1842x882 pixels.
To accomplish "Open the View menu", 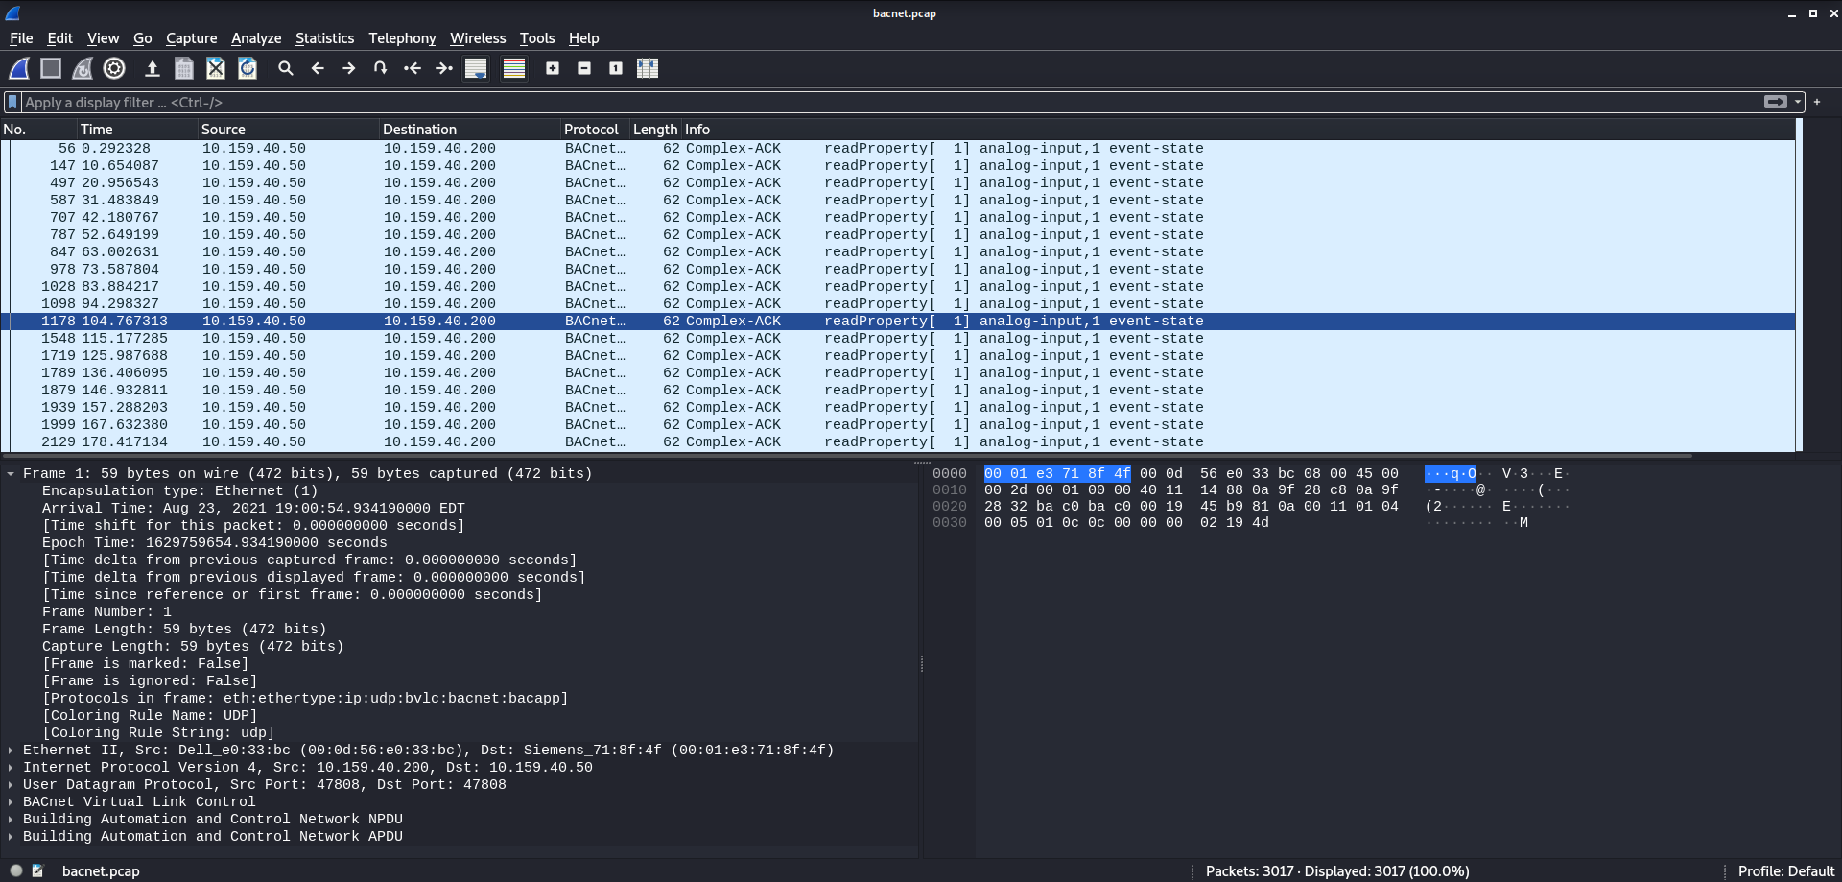I will pyautogui.click(x=103, y=38).
